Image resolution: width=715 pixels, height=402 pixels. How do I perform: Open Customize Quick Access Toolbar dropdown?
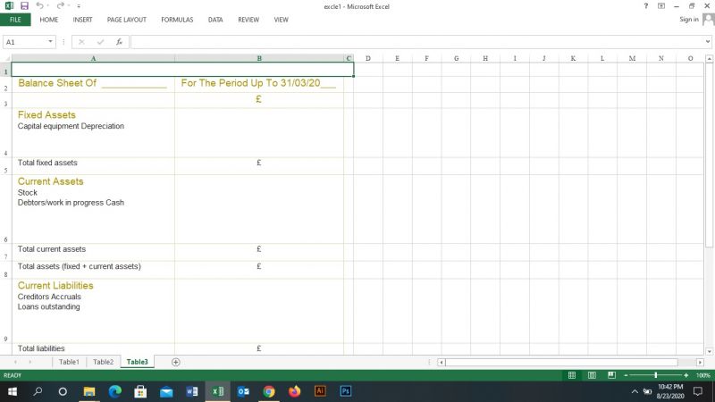79,6
